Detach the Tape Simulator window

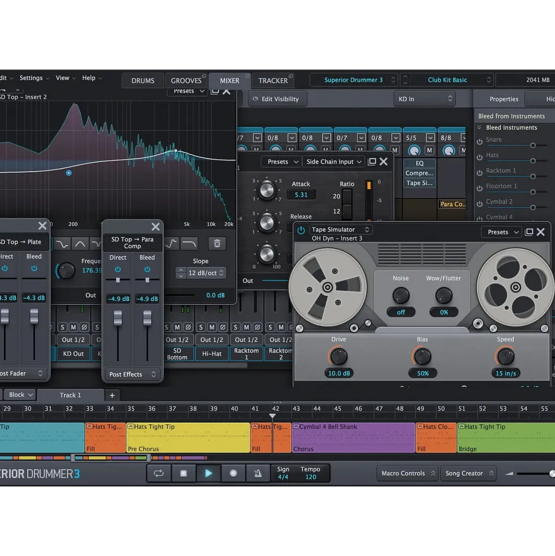[x=529, y=232]
